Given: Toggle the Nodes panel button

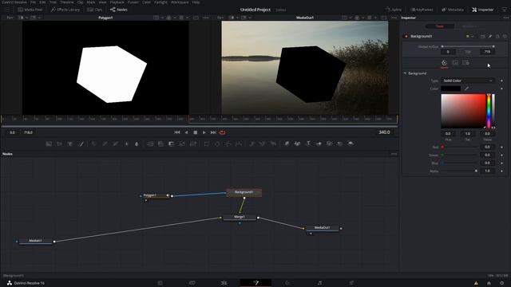Looking at the screenshot, I should click(x=119, y=10).
